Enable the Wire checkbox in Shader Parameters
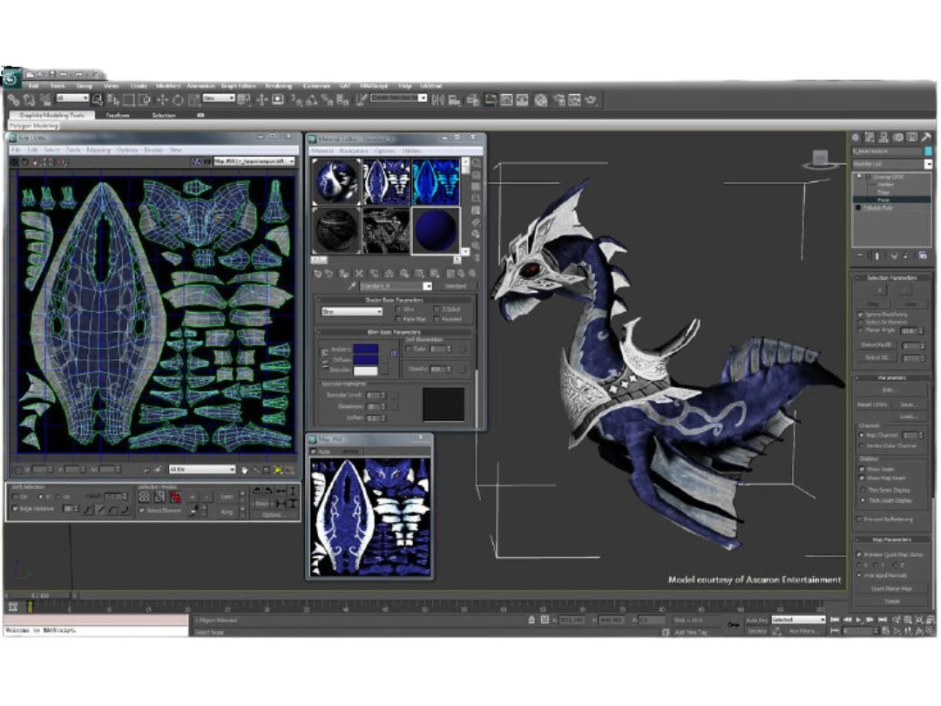The width and height of the screenshot is (941, 706). tap(399, 309)
